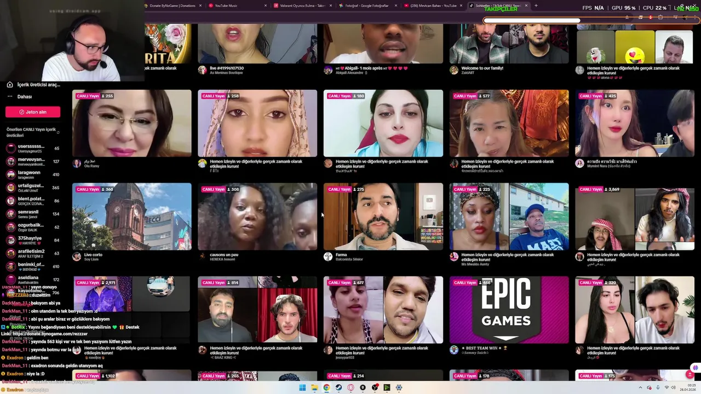701x394 pixels.
Task: Open live stream thumbnail with 180 viewers
Action: pos(383,123)
